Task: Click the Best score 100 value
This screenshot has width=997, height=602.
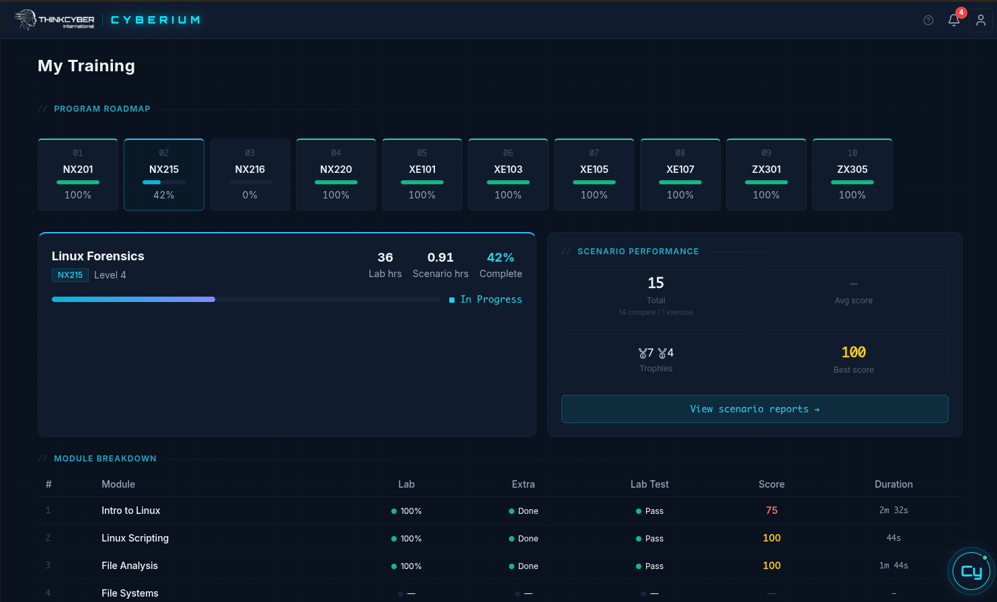Action: click(x=854, y=352)
